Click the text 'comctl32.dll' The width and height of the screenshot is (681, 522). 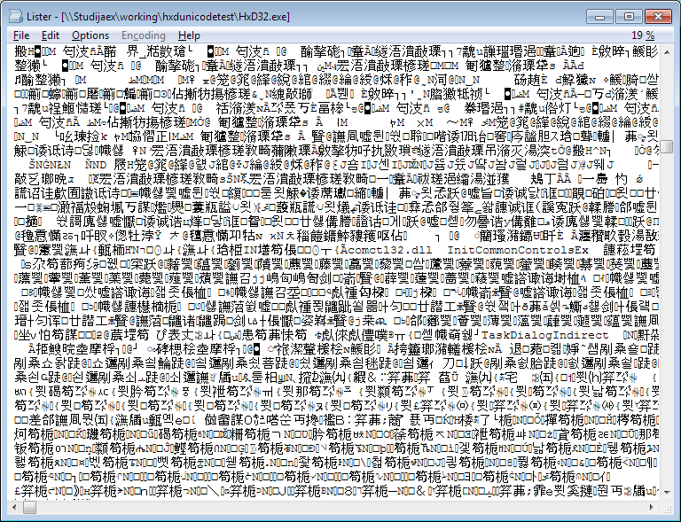389,250
